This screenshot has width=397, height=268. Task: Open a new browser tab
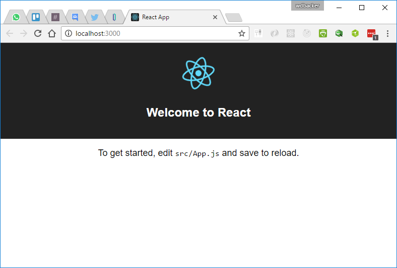tap(233, 18)
